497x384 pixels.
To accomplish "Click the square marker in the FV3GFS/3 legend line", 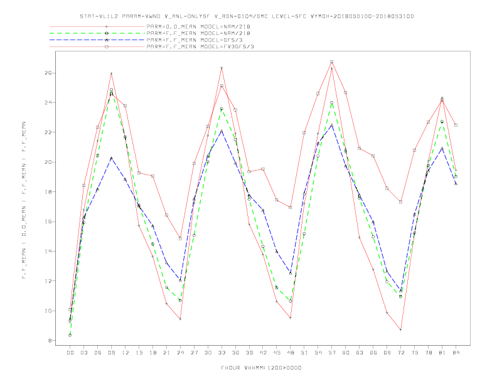I will [107, 46].
